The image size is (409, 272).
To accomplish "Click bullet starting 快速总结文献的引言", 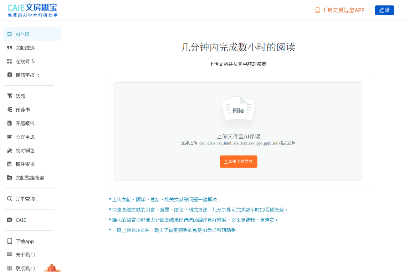I will pos(200,210).
